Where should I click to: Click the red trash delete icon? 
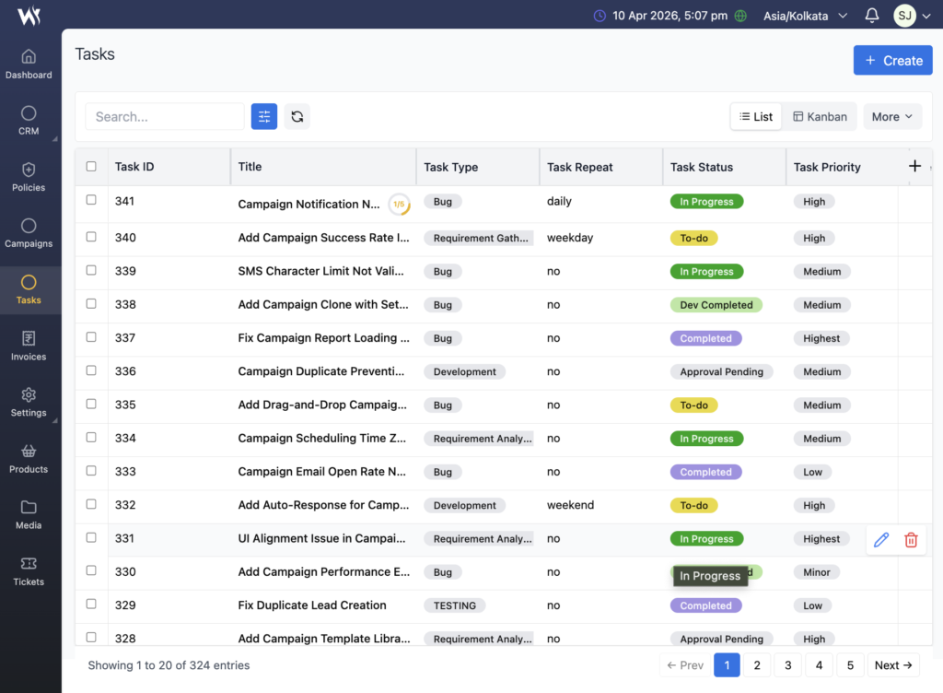coord(911,540)
